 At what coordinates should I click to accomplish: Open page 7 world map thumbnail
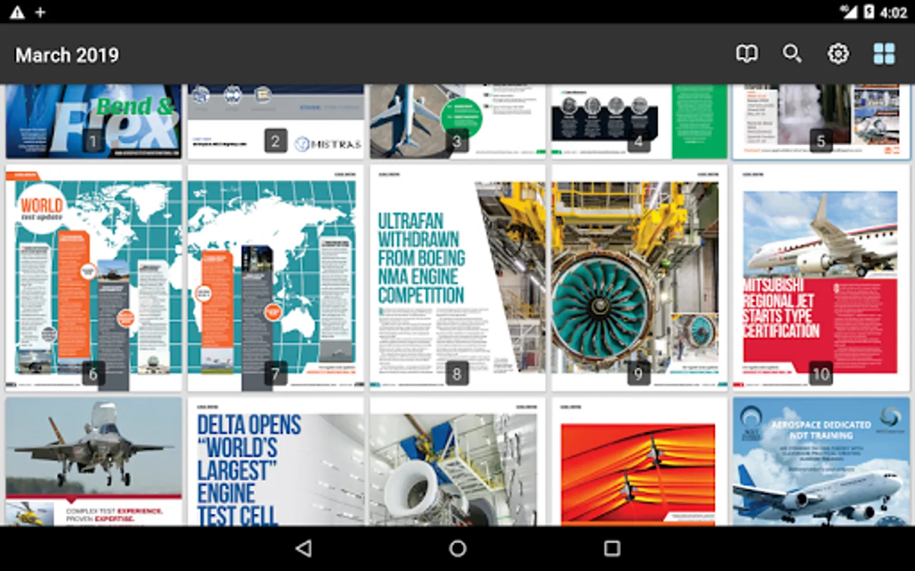tap(276, 278)
